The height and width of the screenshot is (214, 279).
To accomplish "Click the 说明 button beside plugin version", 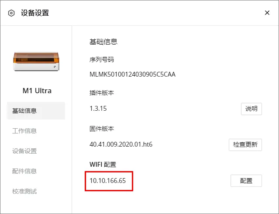I will pos(251,109).
